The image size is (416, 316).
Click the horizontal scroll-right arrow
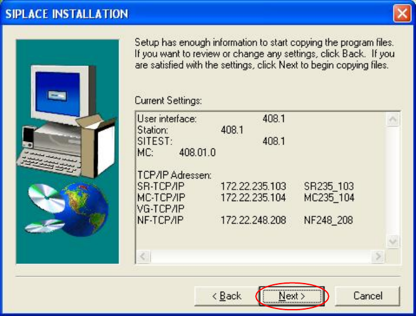[x=378, y=256]
